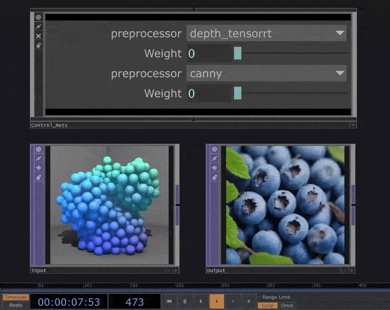Click second Weight slider handle under canny
This screenshot has height=310, width=390.
[238, 93]
